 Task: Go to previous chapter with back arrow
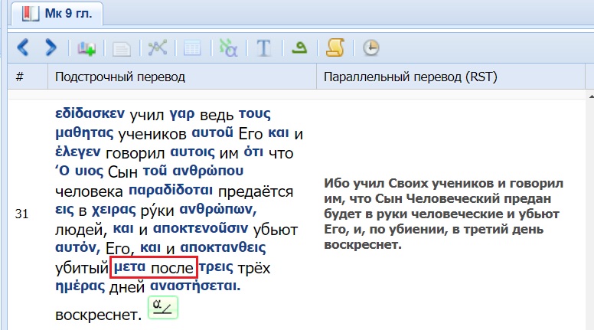[23, 48]
